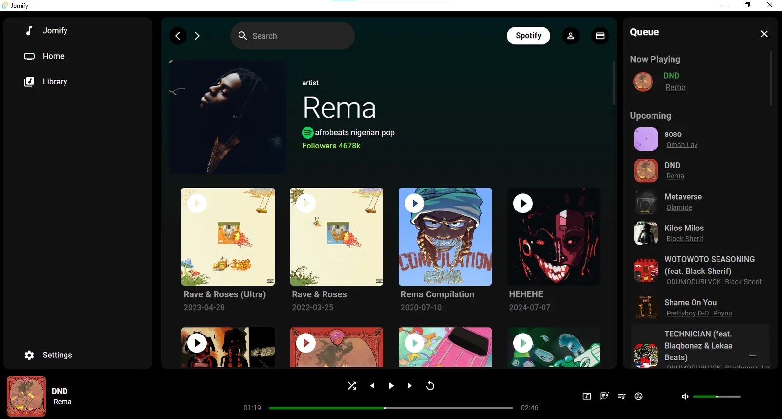Click the Queue panel scrollbar
782x419 pixels.
pyautogui.click(x=771, y=78)
